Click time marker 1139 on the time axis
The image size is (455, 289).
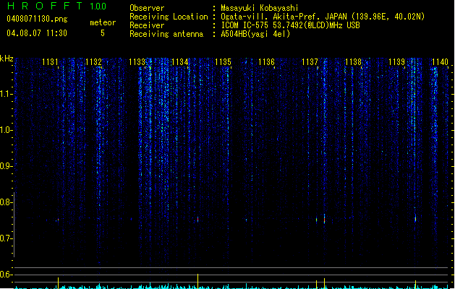tap(396, 62)
